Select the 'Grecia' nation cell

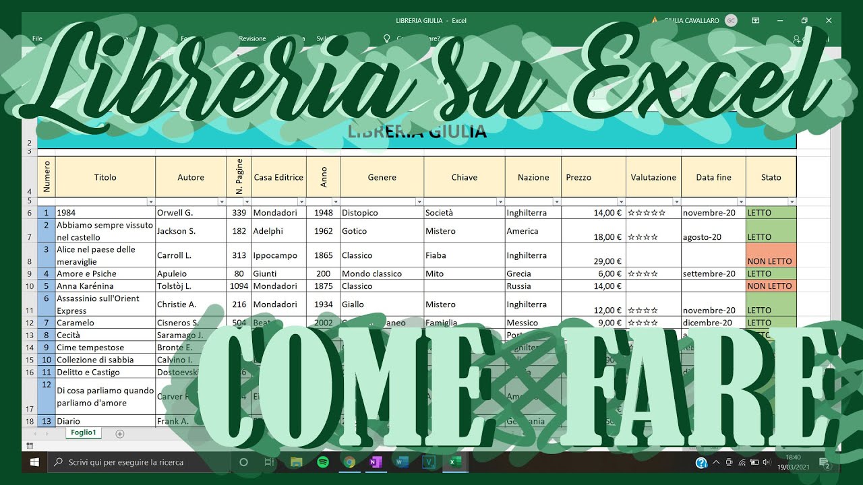point(533,273)
